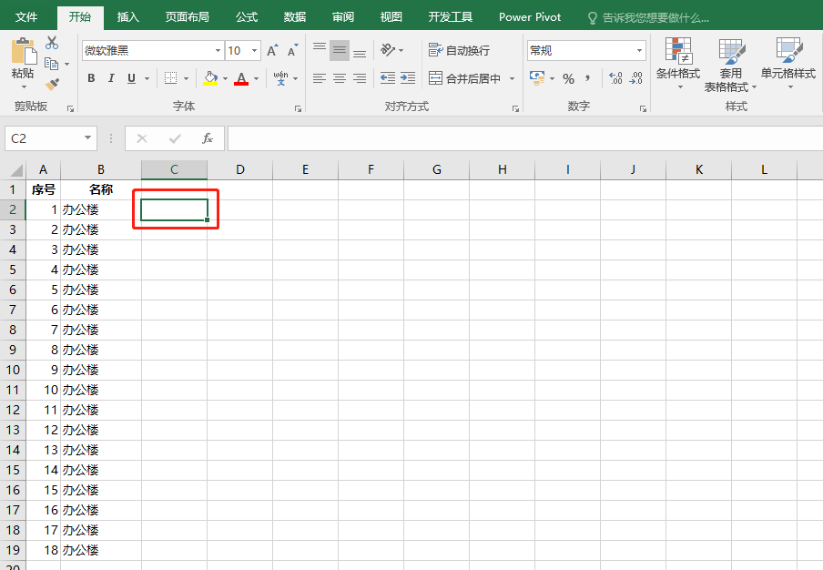Click the cell borders icon
The height and width of the screenshot is (570, 823).
tap(170, 78)
